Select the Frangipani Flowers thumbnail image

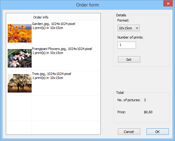tap(20, 58)
